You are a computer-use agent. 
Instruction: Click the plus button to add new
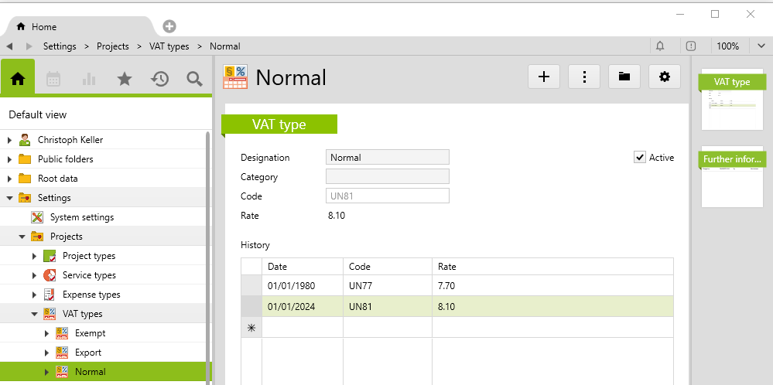(x=544, y=77)
